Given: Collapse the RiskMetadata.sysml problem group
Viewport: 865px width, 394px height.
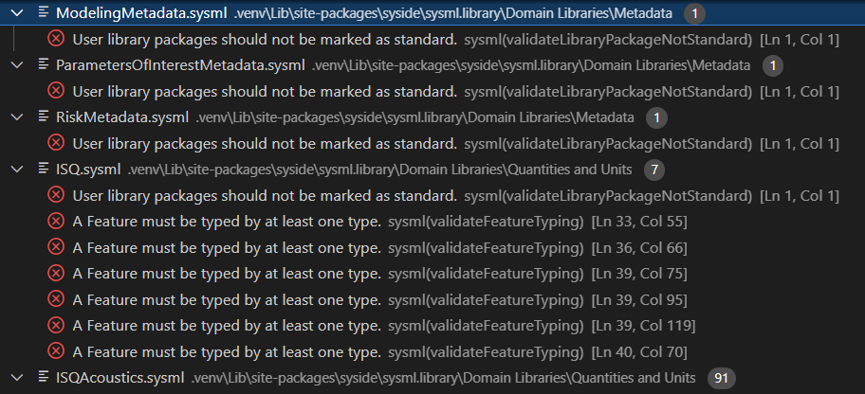Looking at the screenshot, I should pyautogui.click(x=16, y=116).
